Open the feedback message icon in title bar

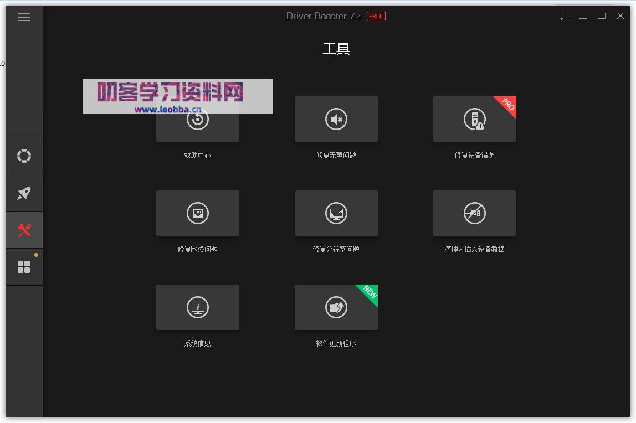pyautogui.click(x=563, y=16)
